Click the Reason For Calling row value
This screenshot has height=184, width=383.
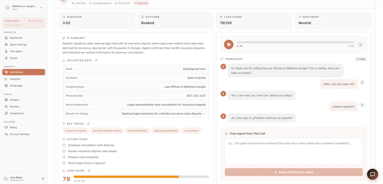(x=163, y=113)
